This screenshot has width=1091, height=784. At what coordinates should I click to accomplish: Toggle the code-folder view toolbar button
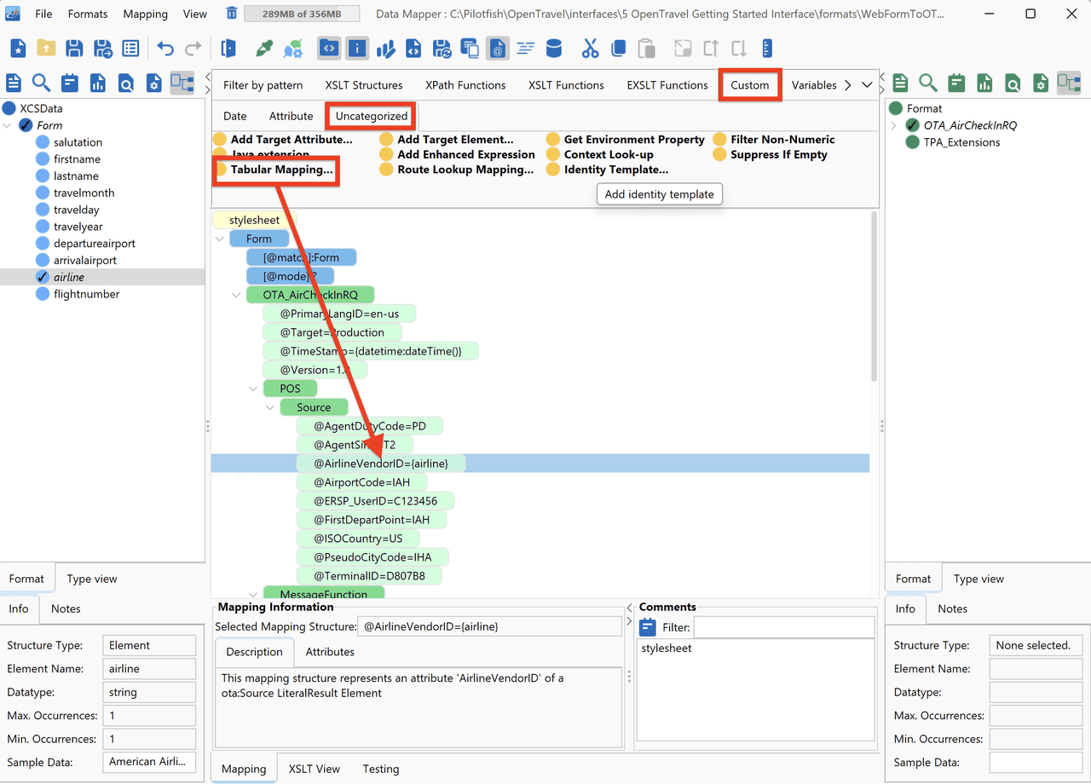pyautogui.click(x=329, y=49)
